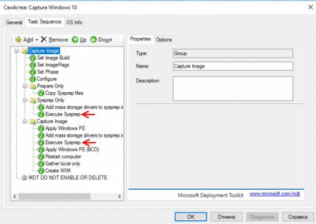Click folder icon of top Capture Image group

(x=25, y=51)
